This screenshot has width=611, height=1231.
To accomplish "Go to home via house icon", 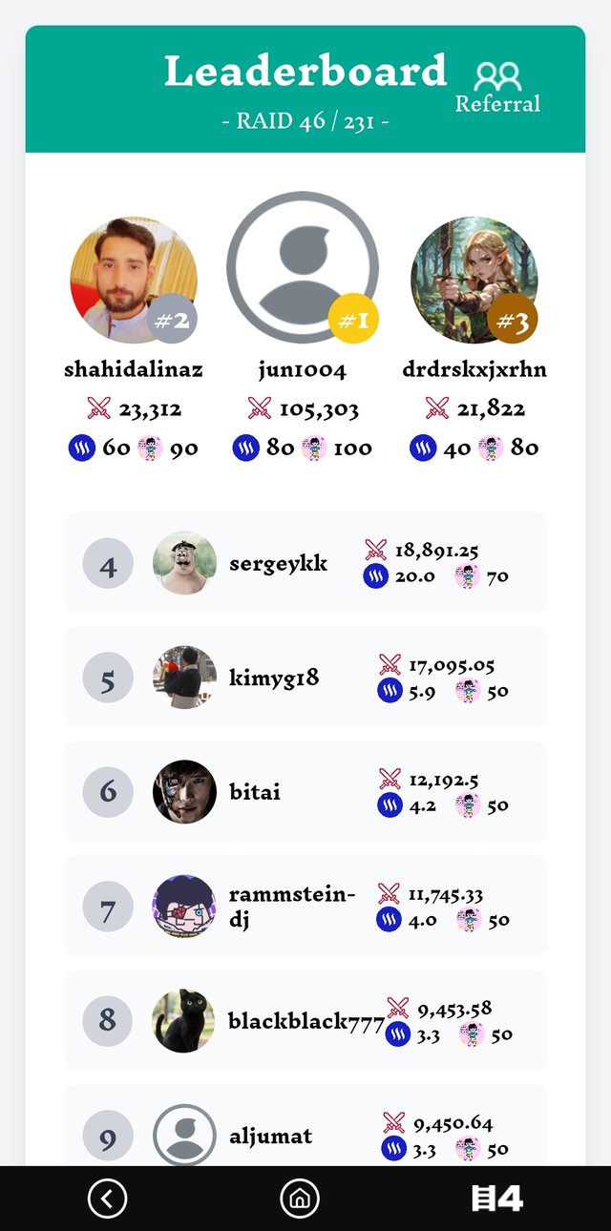I will point(300,1199).
